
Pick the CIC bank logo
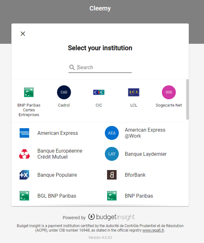tap(99, 92)
